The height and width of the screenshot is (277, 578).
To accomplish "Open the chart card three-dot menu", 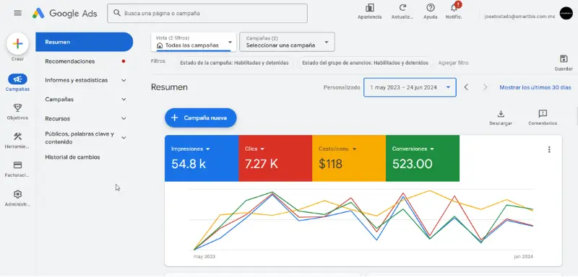I will 549,149.
